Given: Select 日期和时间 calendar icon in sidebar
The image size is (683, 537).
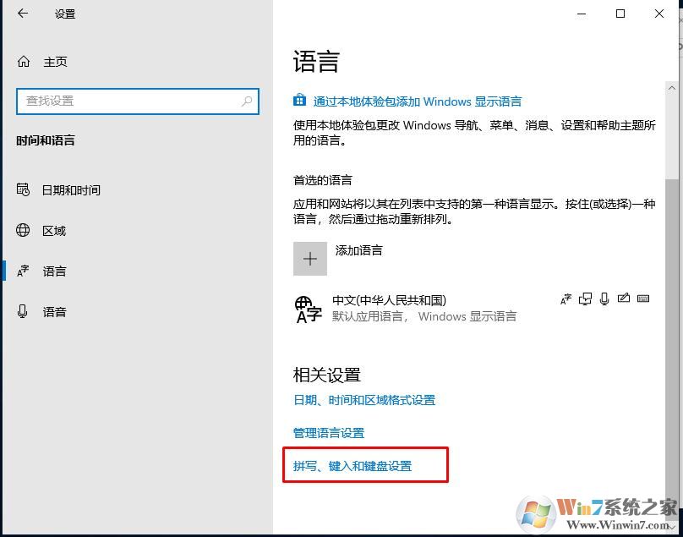Looking at the screenshot, I should [23, 189].
